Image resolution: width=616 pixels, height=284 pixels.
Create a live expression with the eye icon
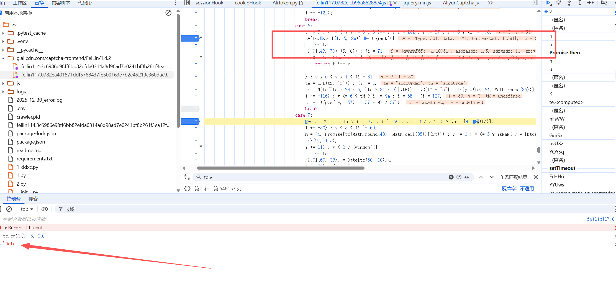tap(45, 209)
